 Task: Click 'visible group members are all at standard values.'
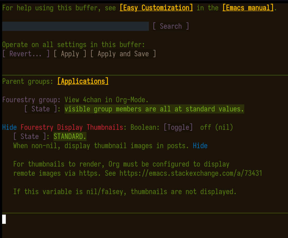(x=154, y=109)
